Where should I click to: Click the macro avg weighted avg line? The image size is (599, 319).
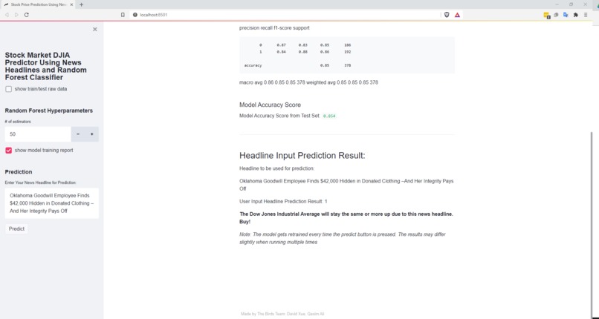[x=308, y=82]
